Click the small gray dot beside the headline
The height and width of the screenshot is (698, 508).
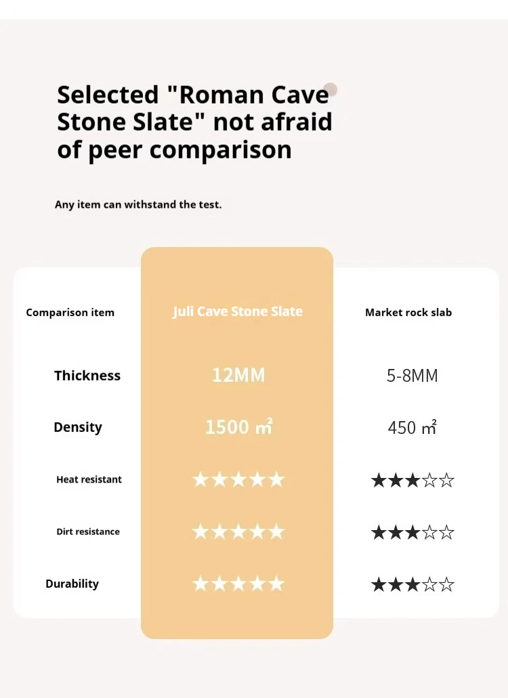click(x=330, y=89)
